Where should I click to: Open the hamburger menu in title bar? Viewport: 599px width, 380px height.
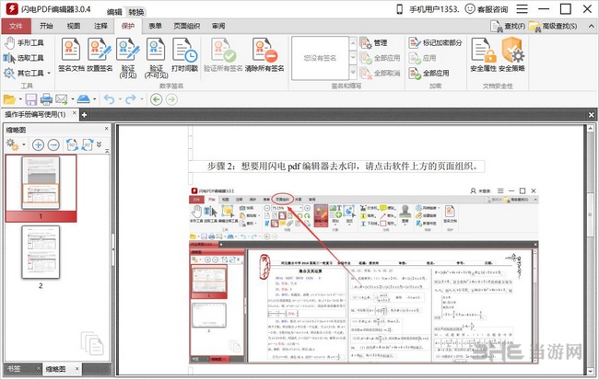point(522,9)
